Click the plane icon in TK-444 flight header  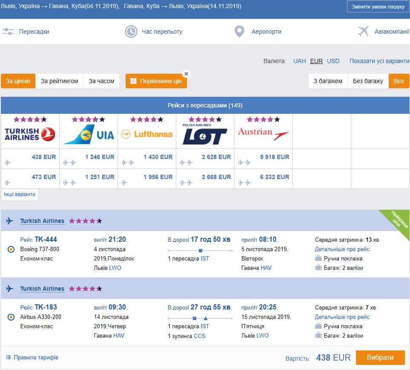coord(10,221)
